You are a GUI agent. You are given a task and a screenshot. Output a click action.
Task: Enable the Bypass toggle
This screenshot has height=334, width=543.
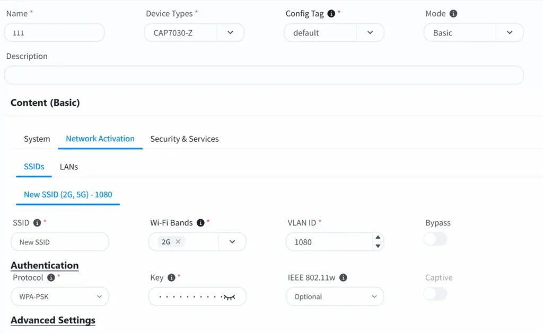(435, 239)
